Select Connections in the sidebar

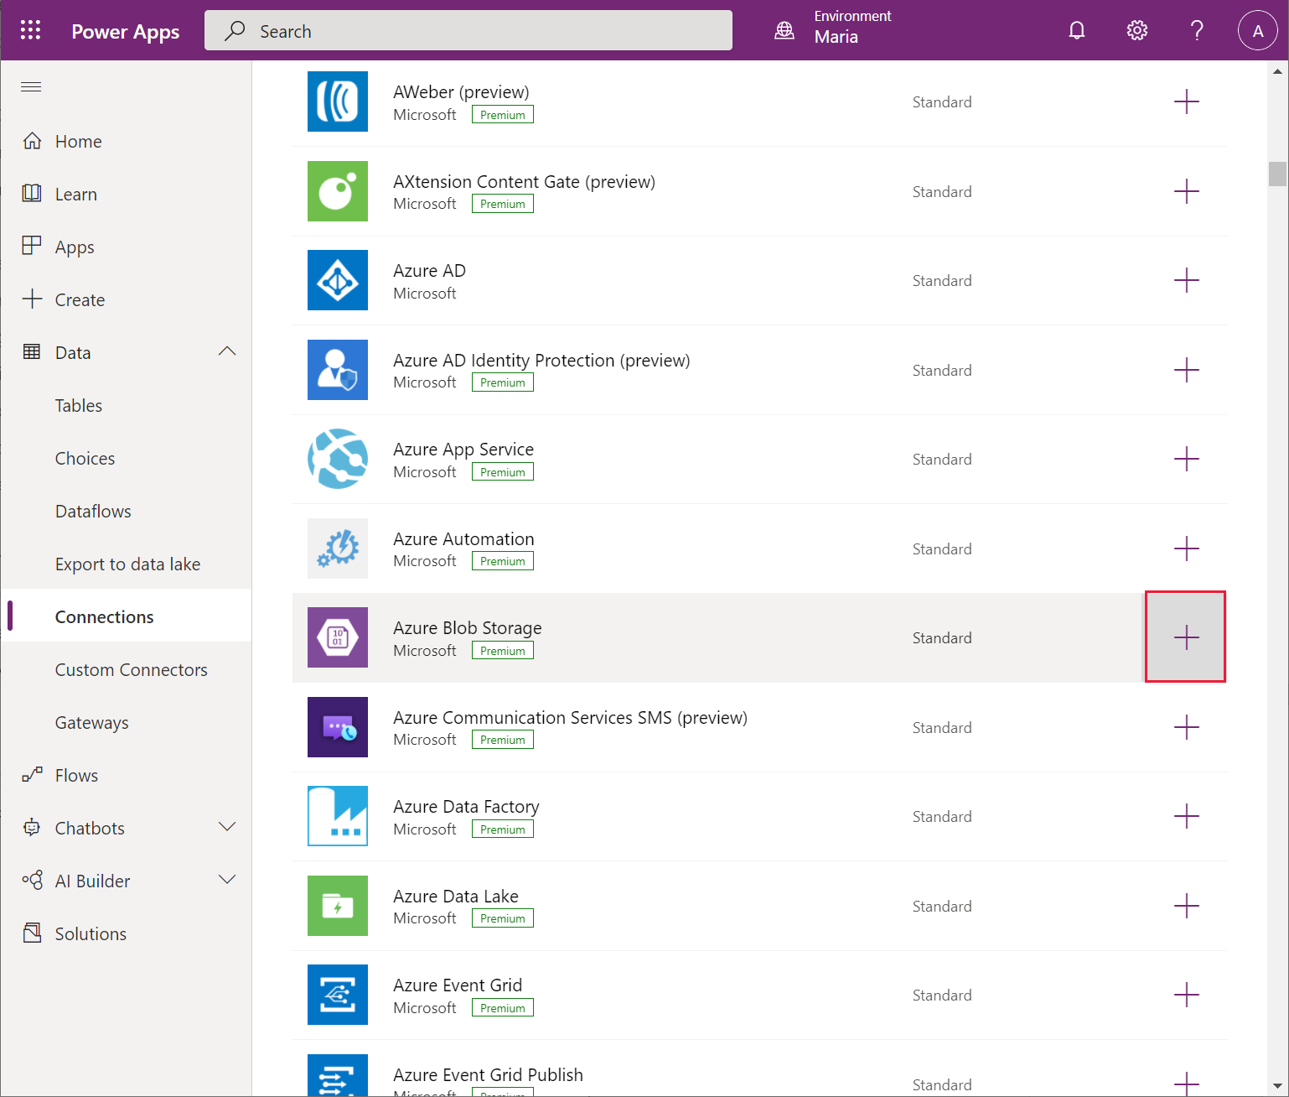(126, 616)
